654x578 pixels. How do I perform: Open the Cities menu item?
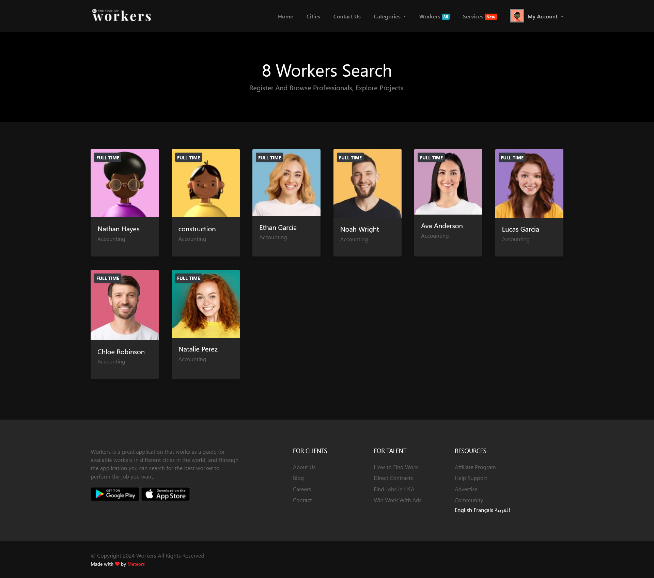coord(313,16)
